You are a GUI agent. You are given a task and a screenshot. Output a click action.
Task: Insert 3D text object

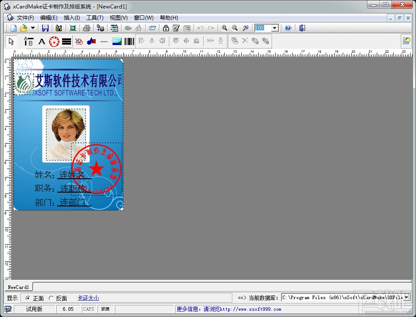[79, 41]
